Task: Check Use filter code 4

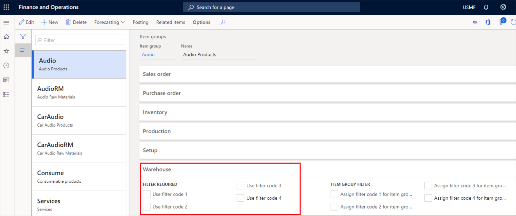Action: coord(241,198)
